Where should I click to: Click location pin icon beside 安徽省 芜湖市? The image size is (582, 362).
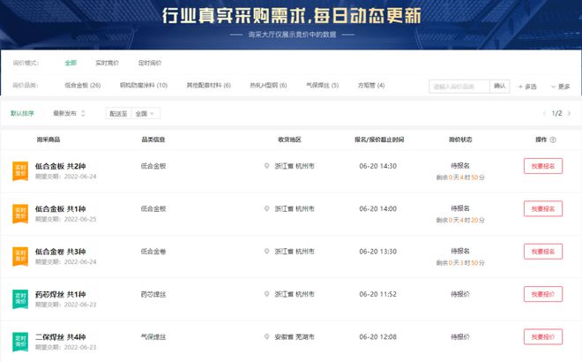[266, 336]
